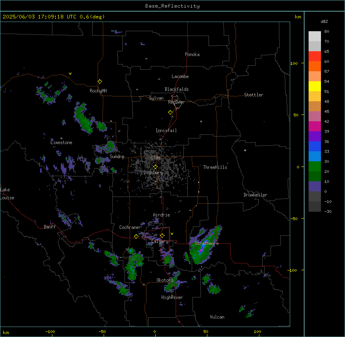
Task: Click the Sylvan city label
Action: click(156, 98)
